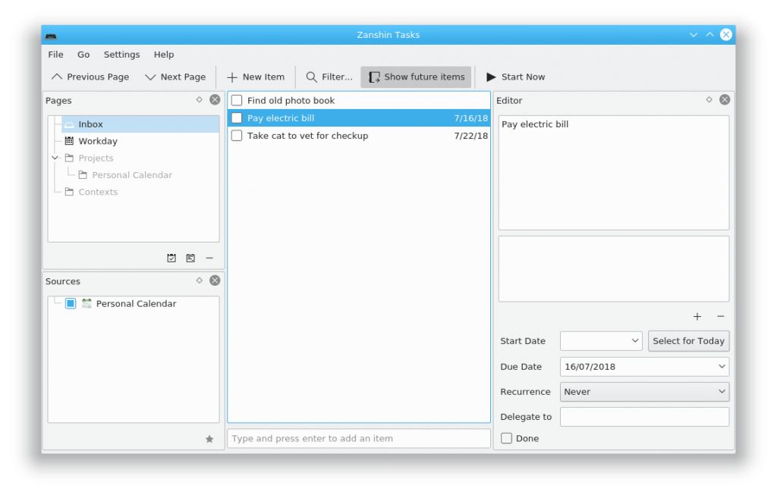The height and width of the screenshot is (495, 777).
Task: Close the Zanshin Tasks window
Action: [x=726, y=35]
